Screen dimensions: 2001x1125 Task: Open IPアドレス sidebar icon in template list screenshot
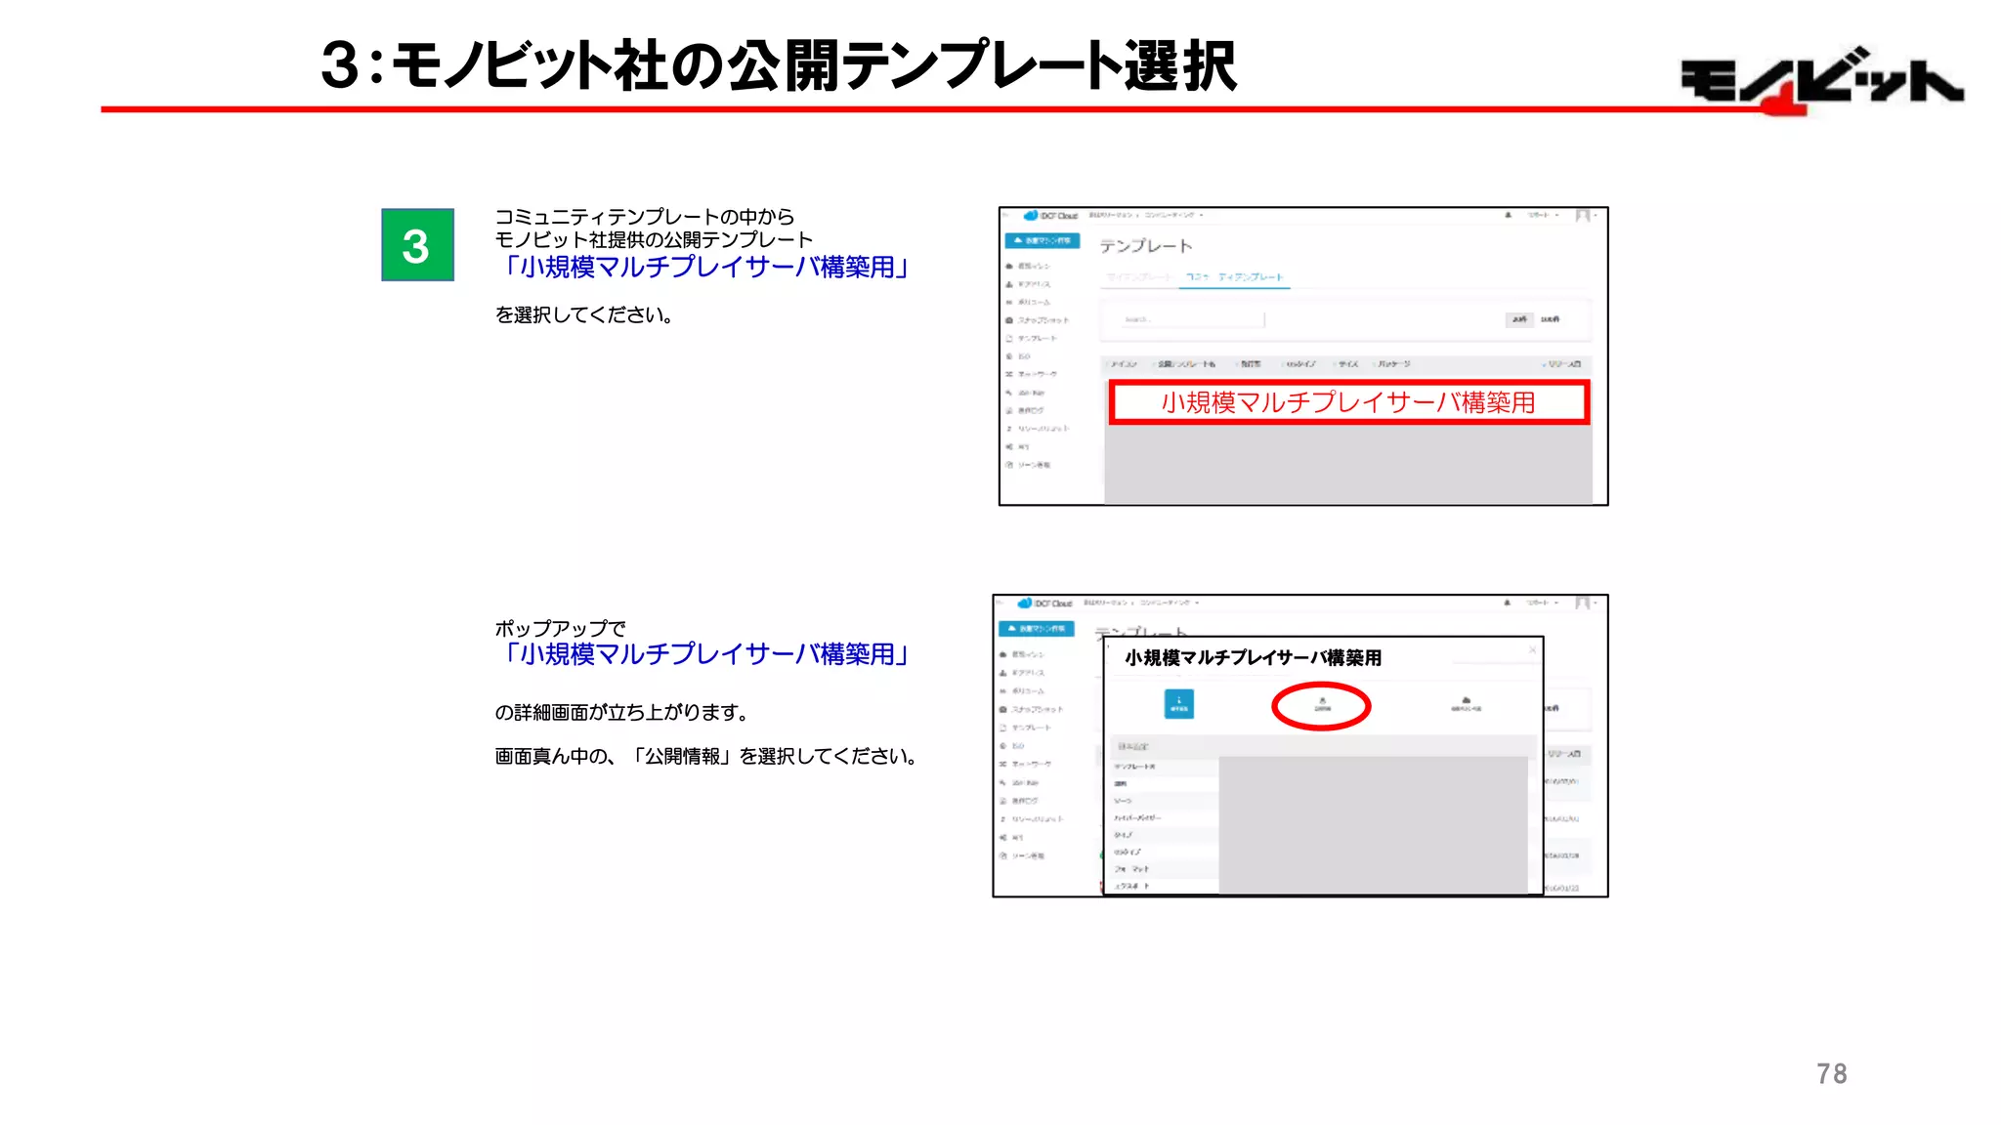pyautogui.click(x=1009, y=284)
